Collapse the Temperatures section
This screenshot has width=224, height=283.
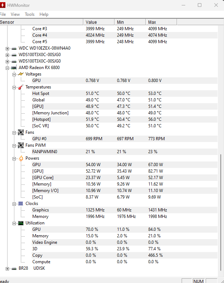click(14, 87)
